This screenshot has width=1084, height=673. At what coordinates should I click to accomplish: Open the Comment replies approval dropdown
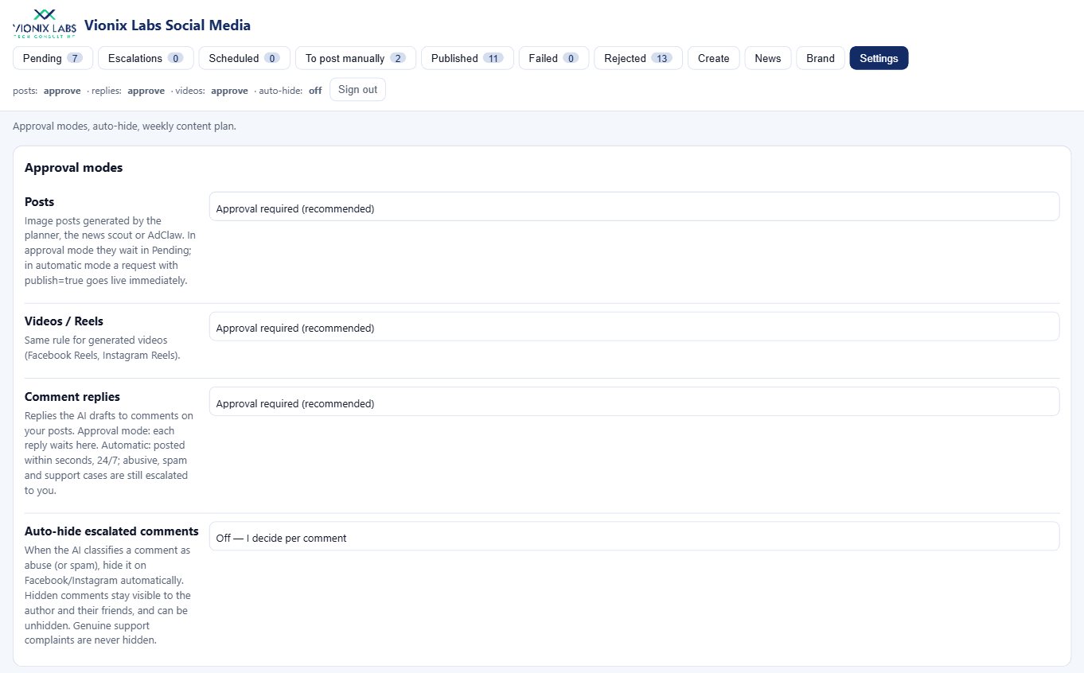[634, 401]
